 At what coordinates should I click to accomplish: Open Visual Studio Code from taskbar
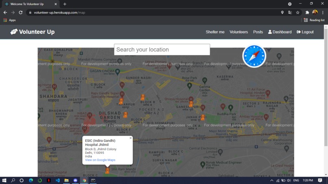57,180
